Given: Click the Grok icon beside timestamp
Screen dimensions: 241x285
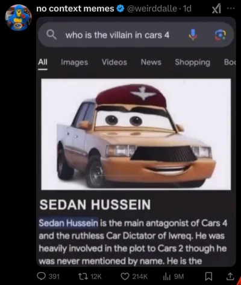Looking at the screenshot, I should tap(216, 9).
